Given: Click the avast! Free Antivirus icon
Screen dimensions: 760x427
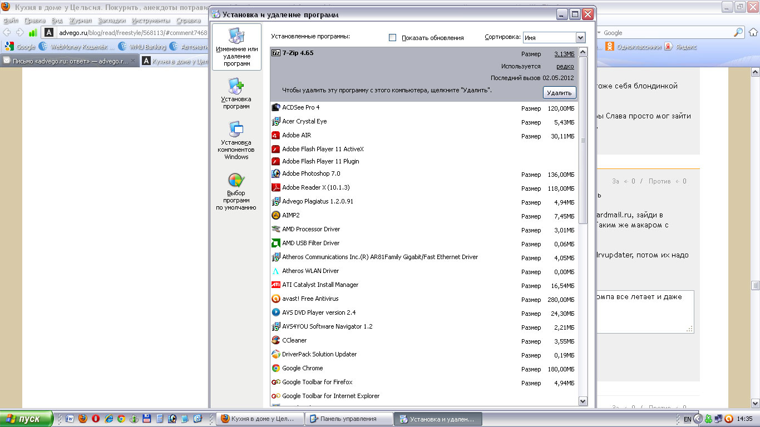Looking at the screenshot, I should click(x=275, y=299).
